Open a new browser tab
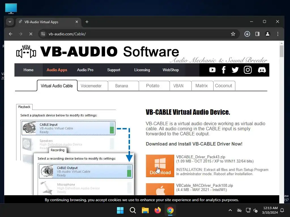This screenshot has height=217, width=290. [87, 22]
